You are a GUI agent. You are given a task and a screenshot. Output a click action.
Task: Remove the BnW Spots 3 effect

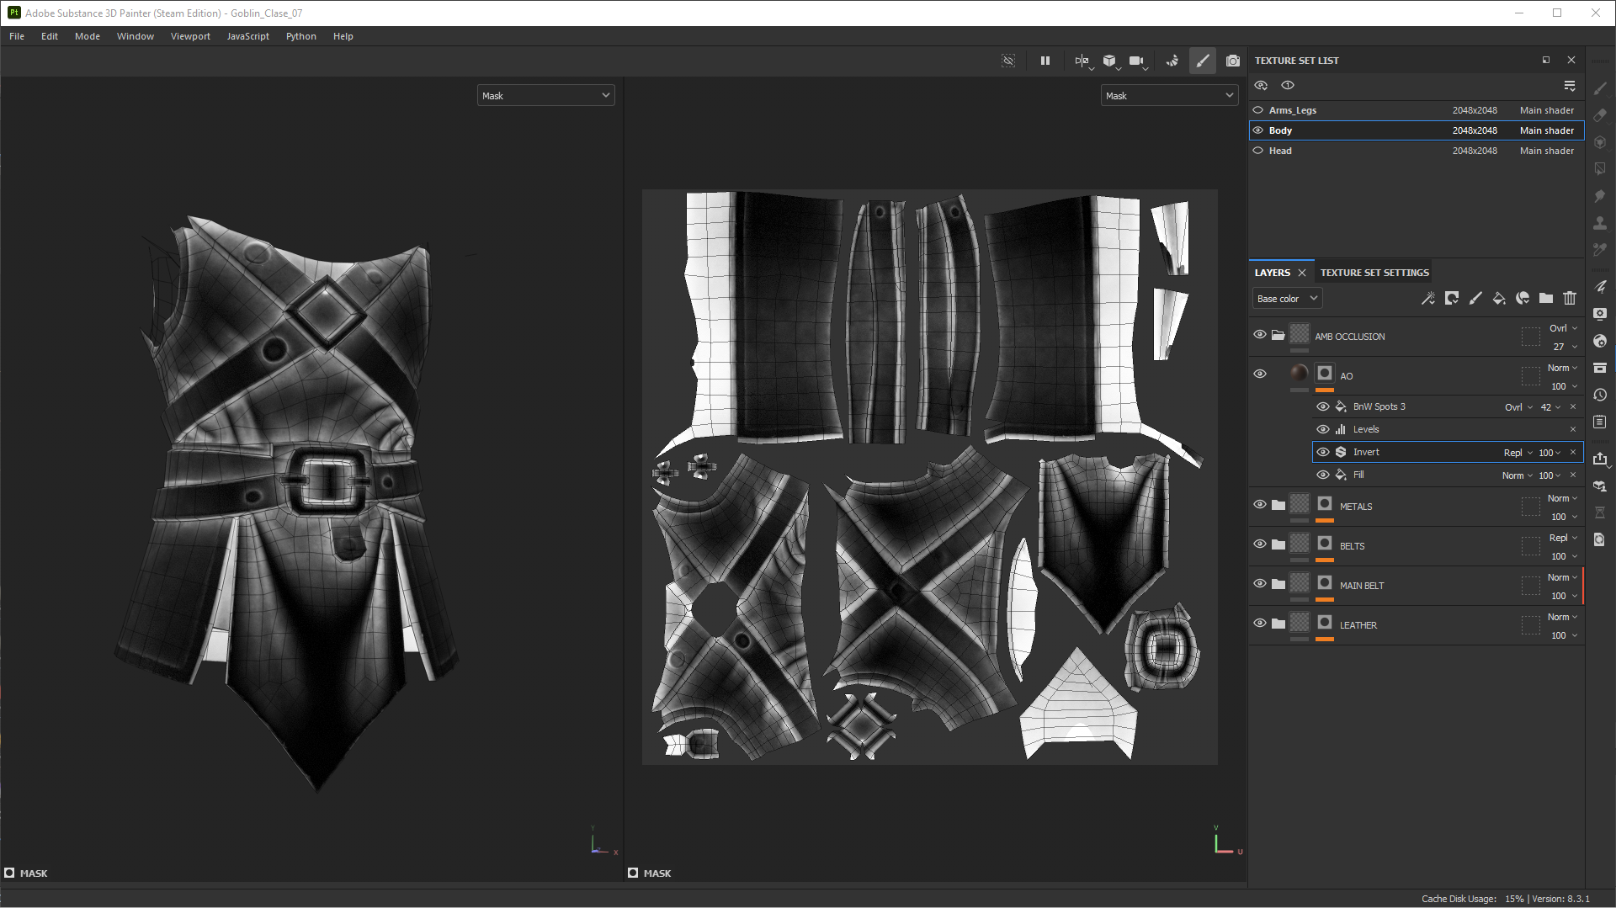pos(1573,406)
